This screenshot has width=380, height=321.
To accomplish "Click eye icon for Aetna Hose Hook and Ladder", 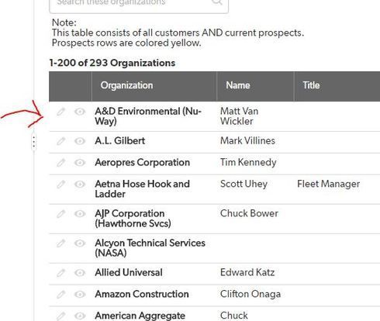I will (x=80, y=185).
